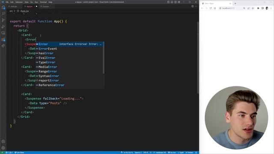The height and width of the screenshot is (154, 274).
Task: Open the Explorer view in activity bar
Action: [x=3, y=7]
